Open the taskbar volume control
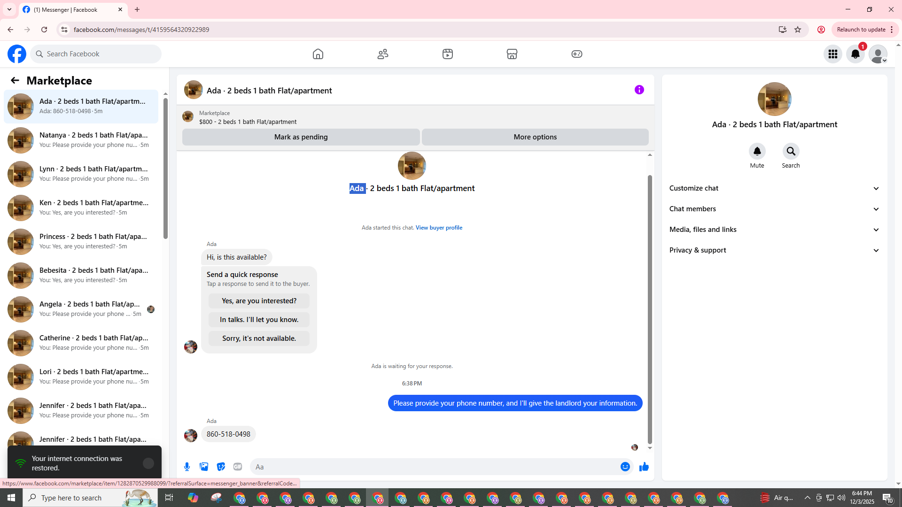 841,498
